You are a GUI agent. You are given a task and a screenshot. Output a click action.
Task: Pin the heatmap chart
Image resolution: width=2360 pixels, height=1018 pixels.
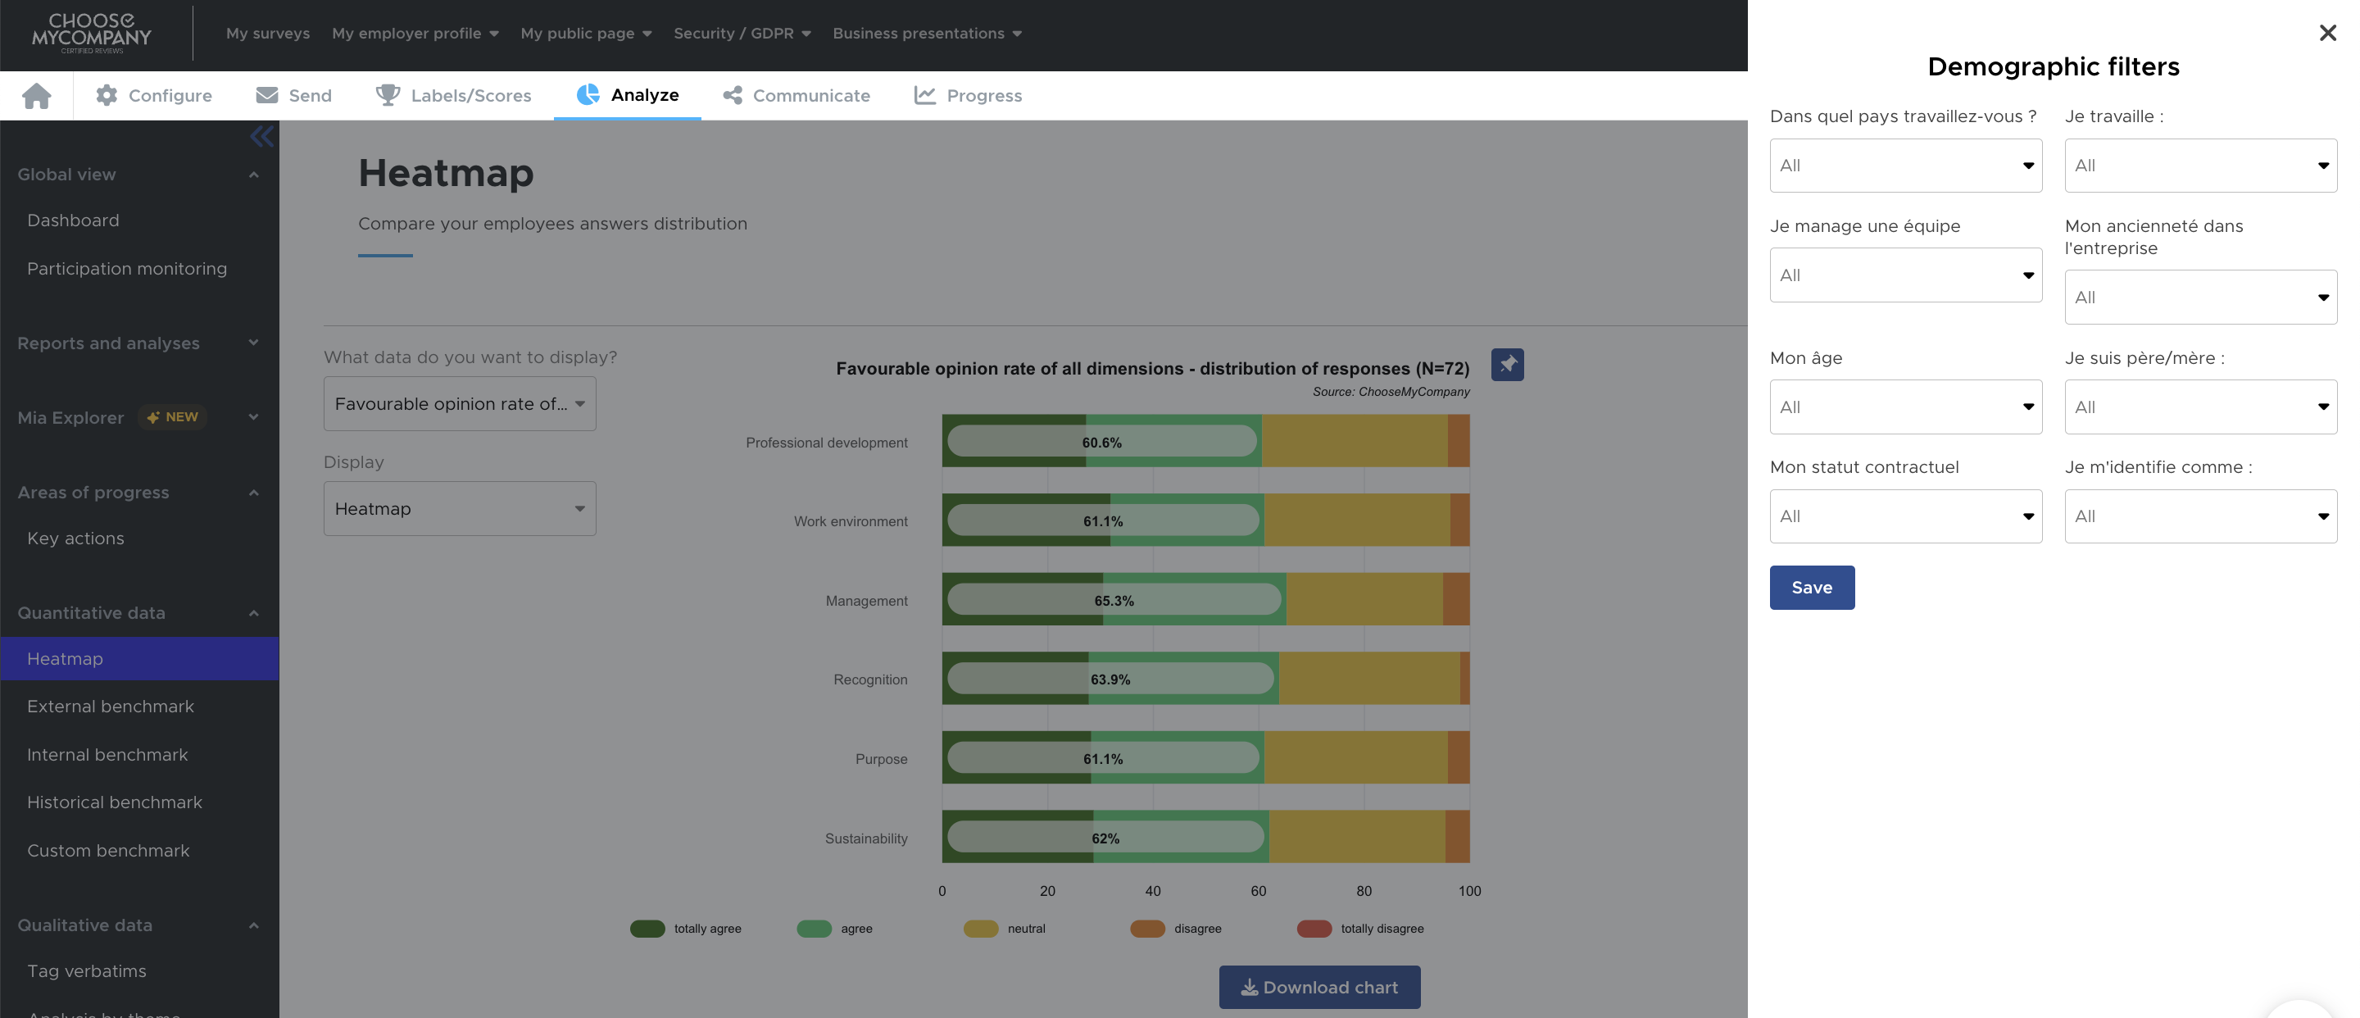tap(1507, 365)
